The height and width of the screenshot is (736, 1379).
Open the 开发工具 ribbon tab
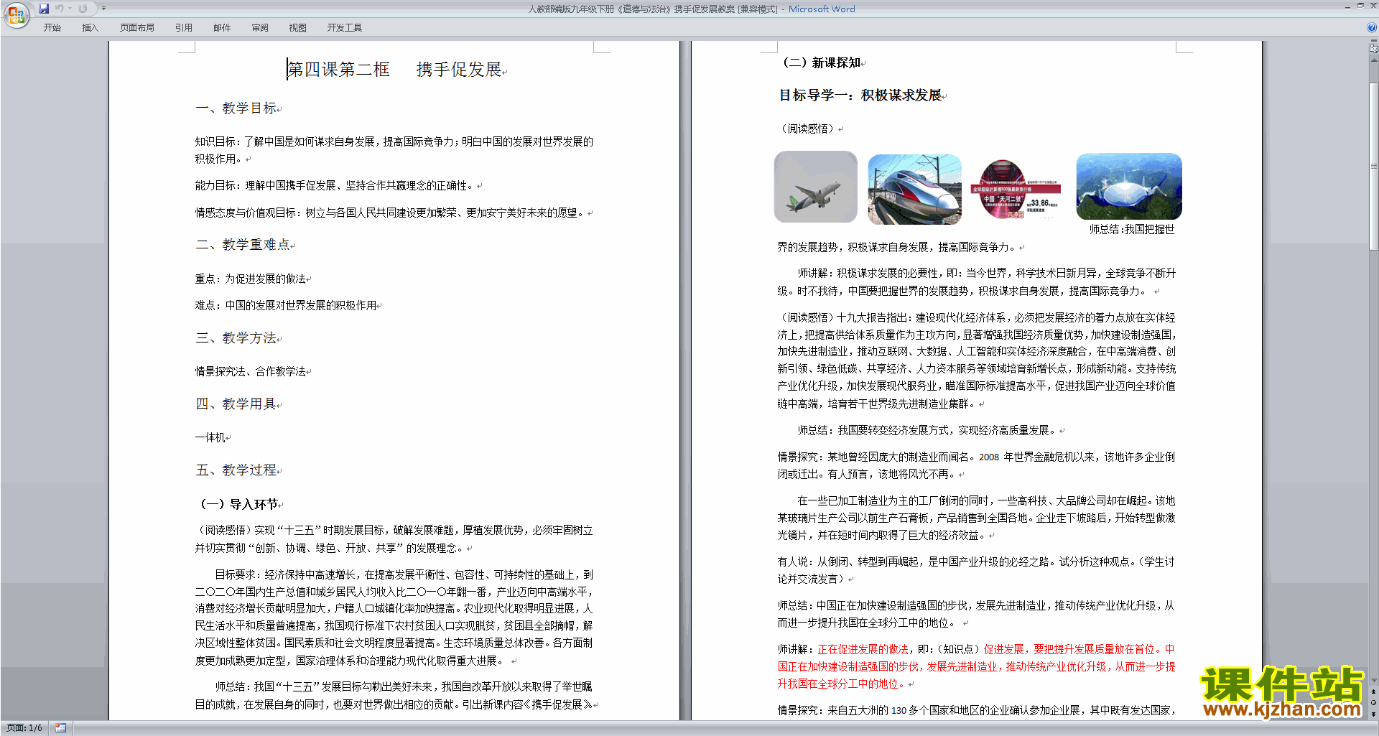[x=345, y=28]
